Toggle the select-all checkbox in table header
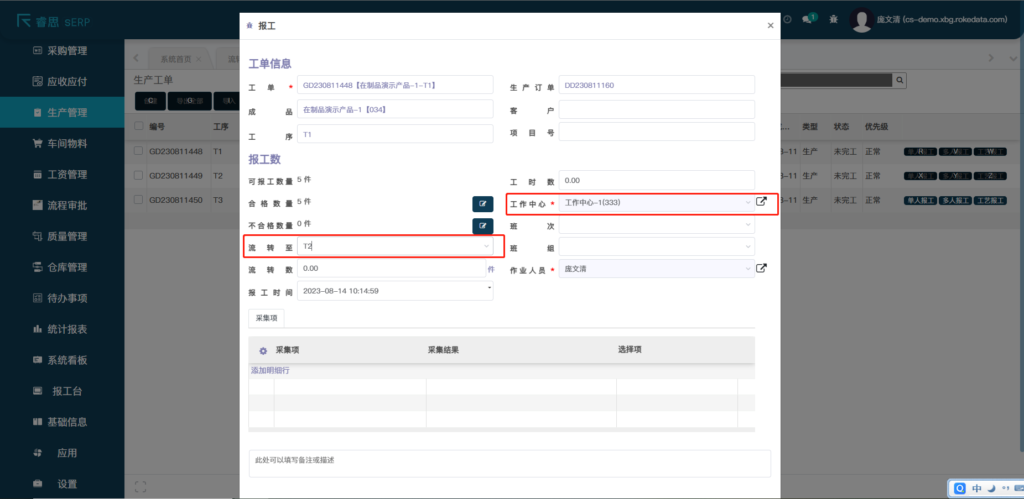Screen dimensions: 1024x499 point(139,126)
